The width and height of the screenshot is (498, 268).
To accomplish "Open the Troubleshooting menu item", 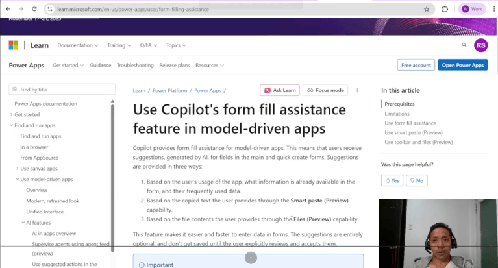I will [x=135, y=65].
